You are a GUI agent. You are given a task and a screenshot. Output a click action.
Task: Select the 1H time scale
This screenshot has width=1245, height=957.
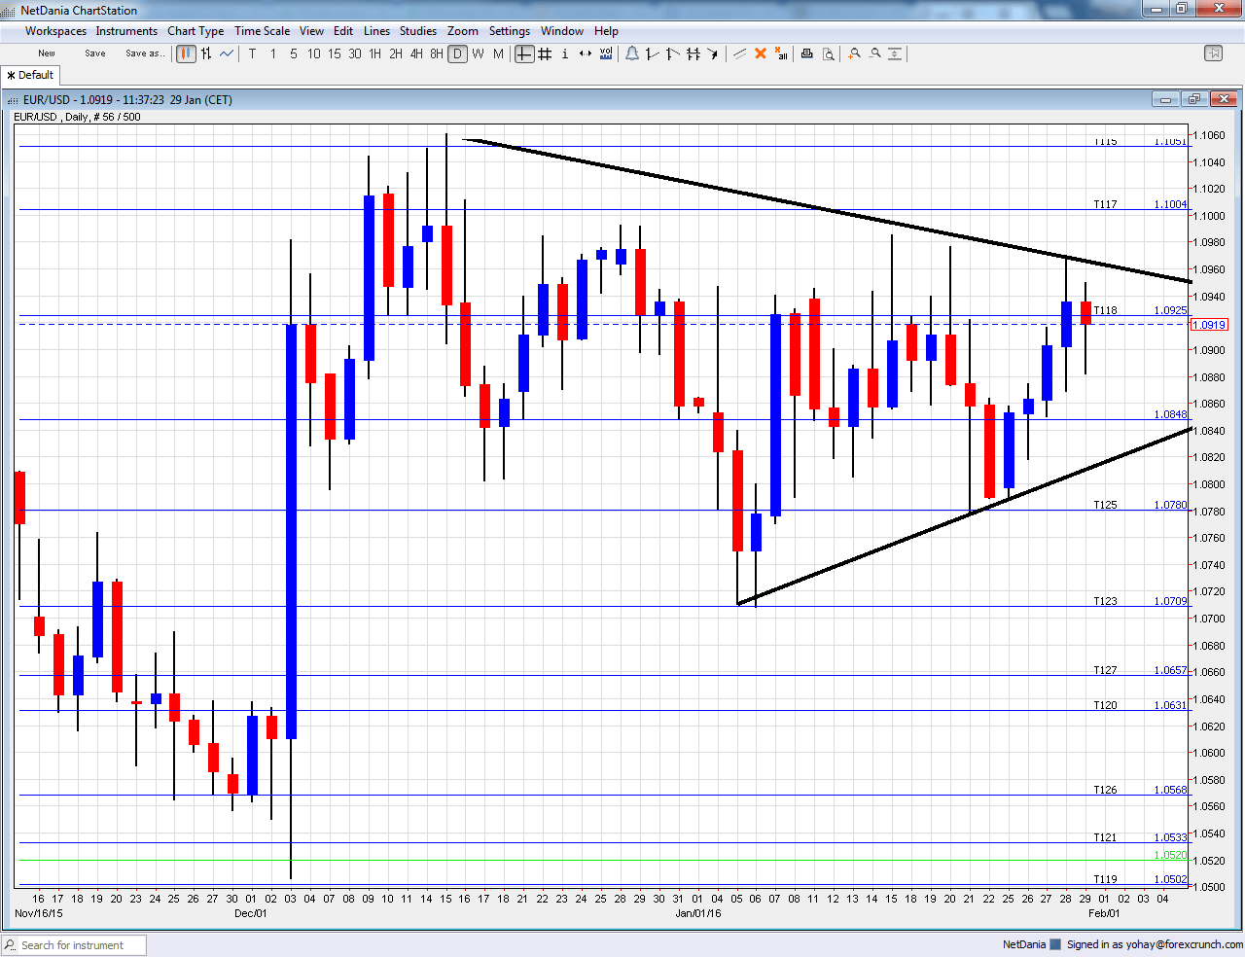(x=374, y=53)
